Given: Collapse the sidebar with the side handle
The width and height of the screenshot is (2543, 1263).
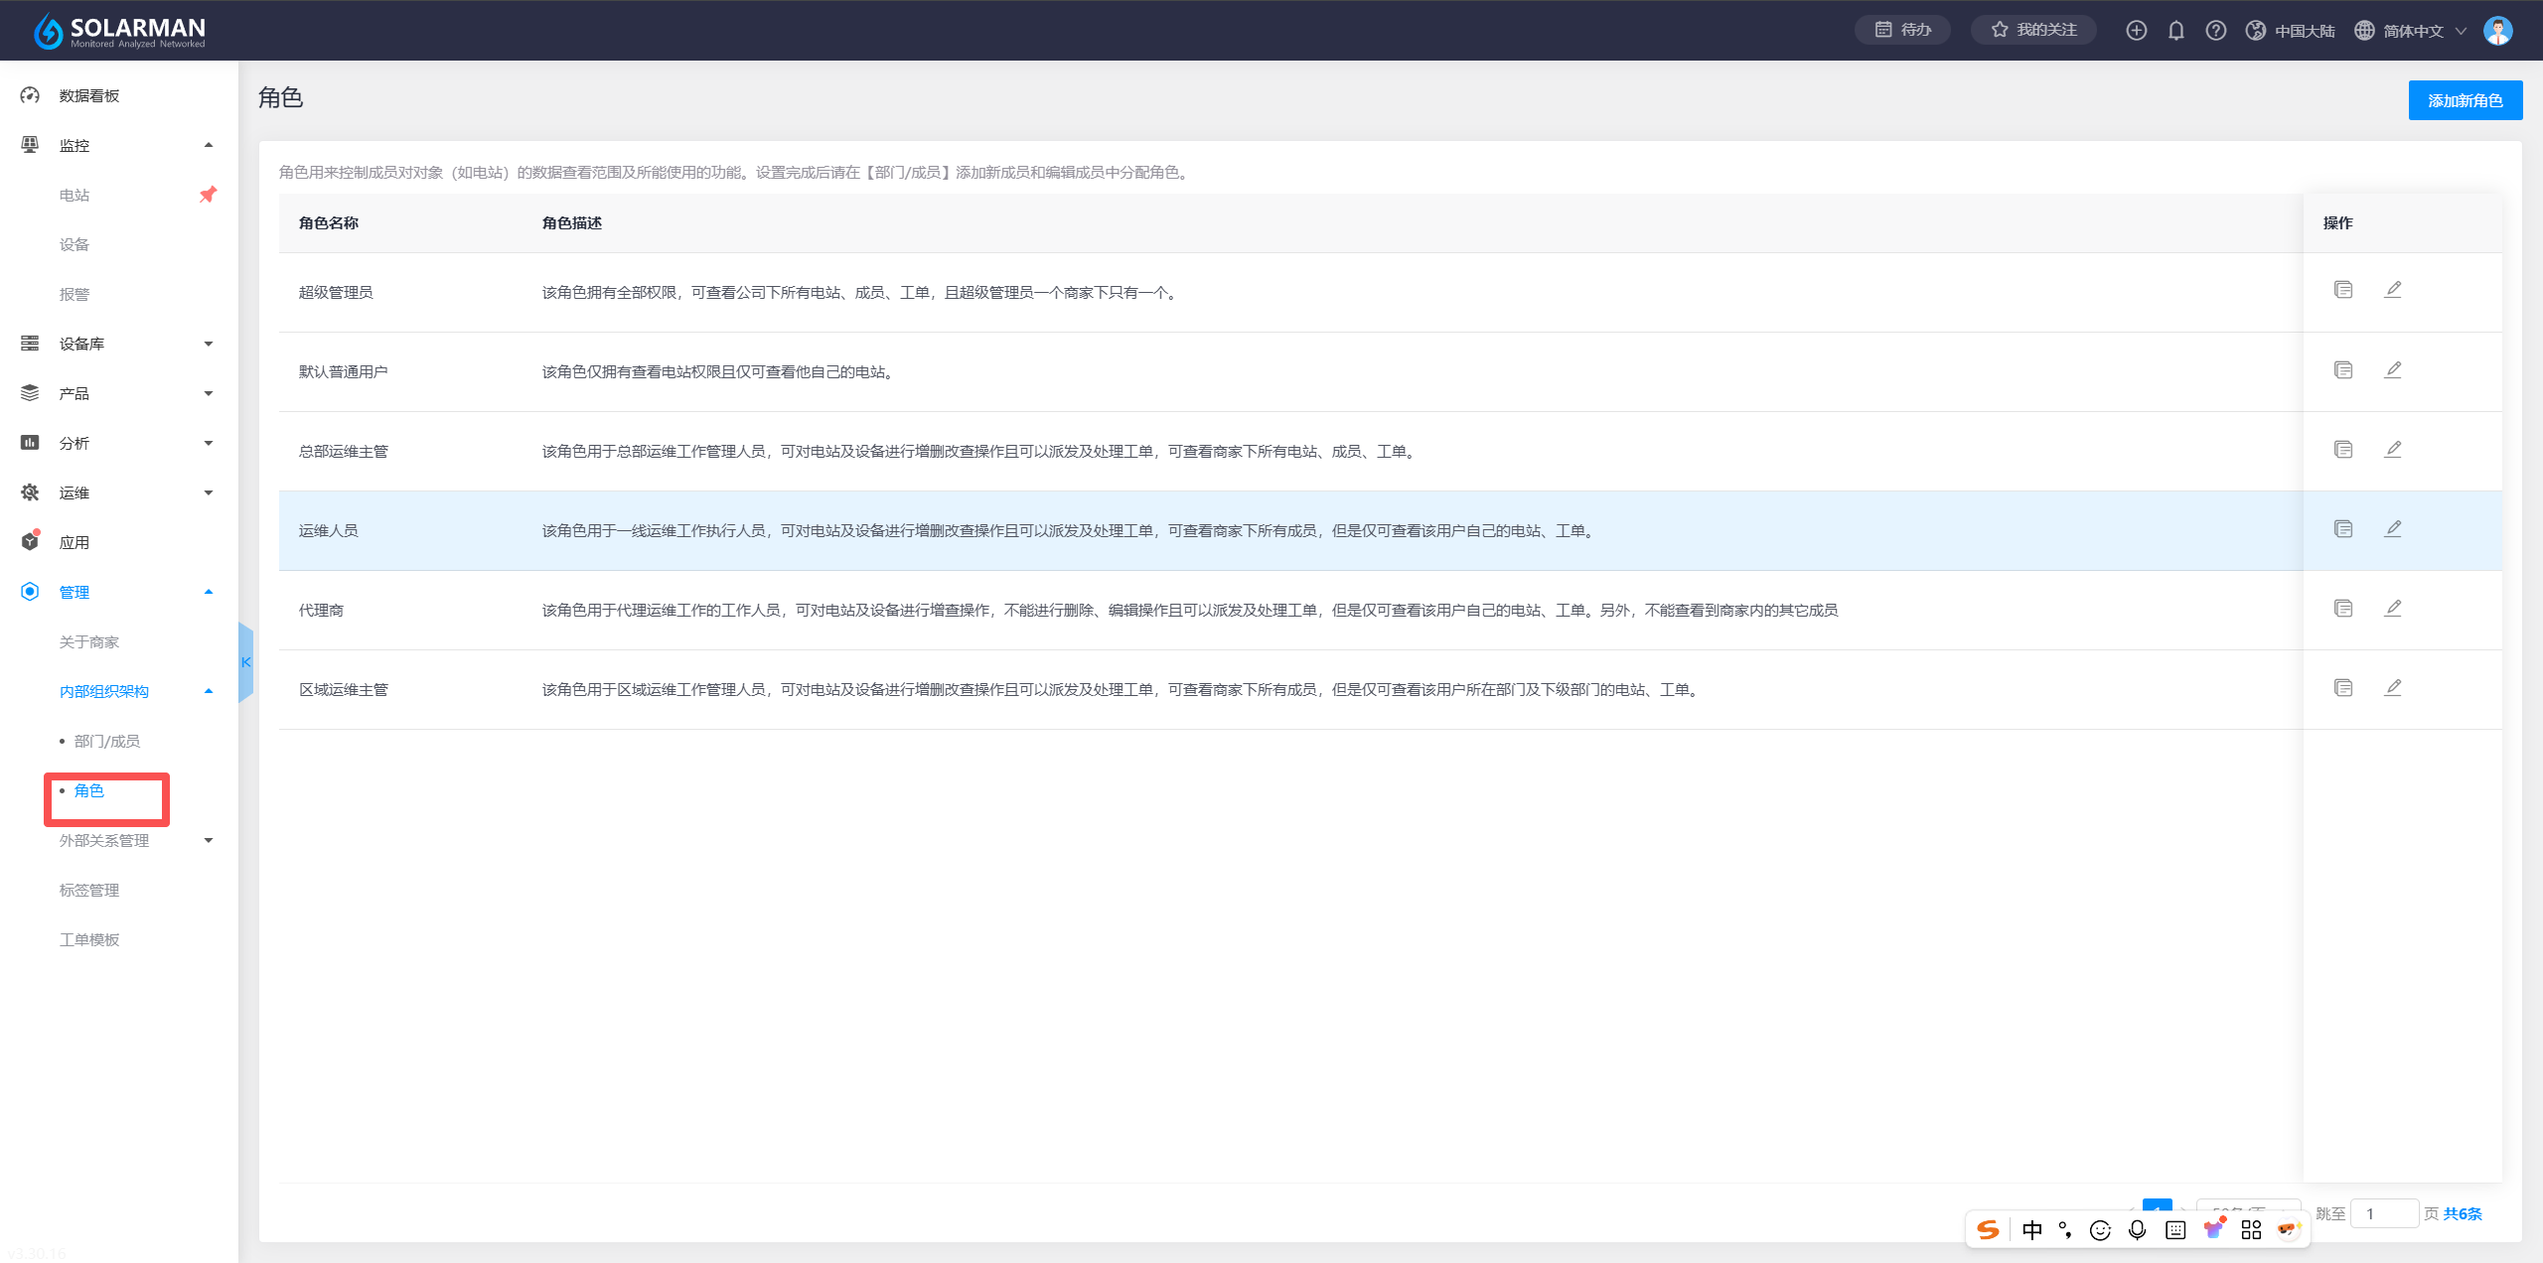Looking at the screenshot, I should point(245,662).
